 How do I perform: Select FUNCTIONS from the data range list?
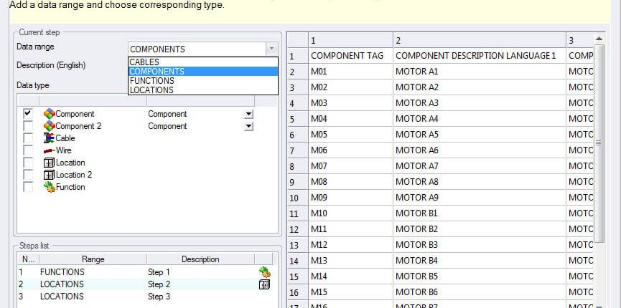[203, 81]
